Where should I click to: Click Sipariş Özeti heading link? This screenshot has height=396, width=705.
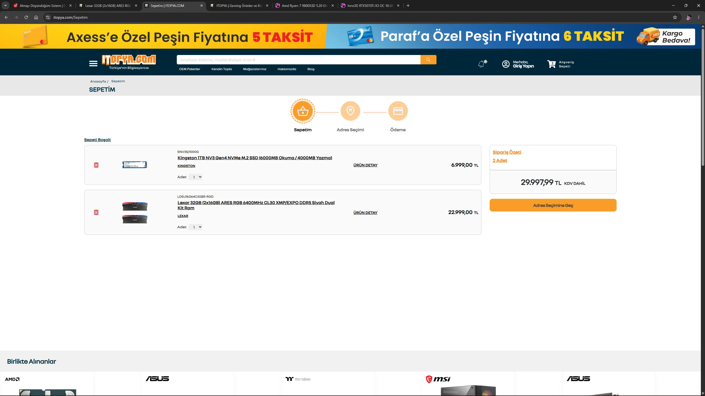(507, 152)
